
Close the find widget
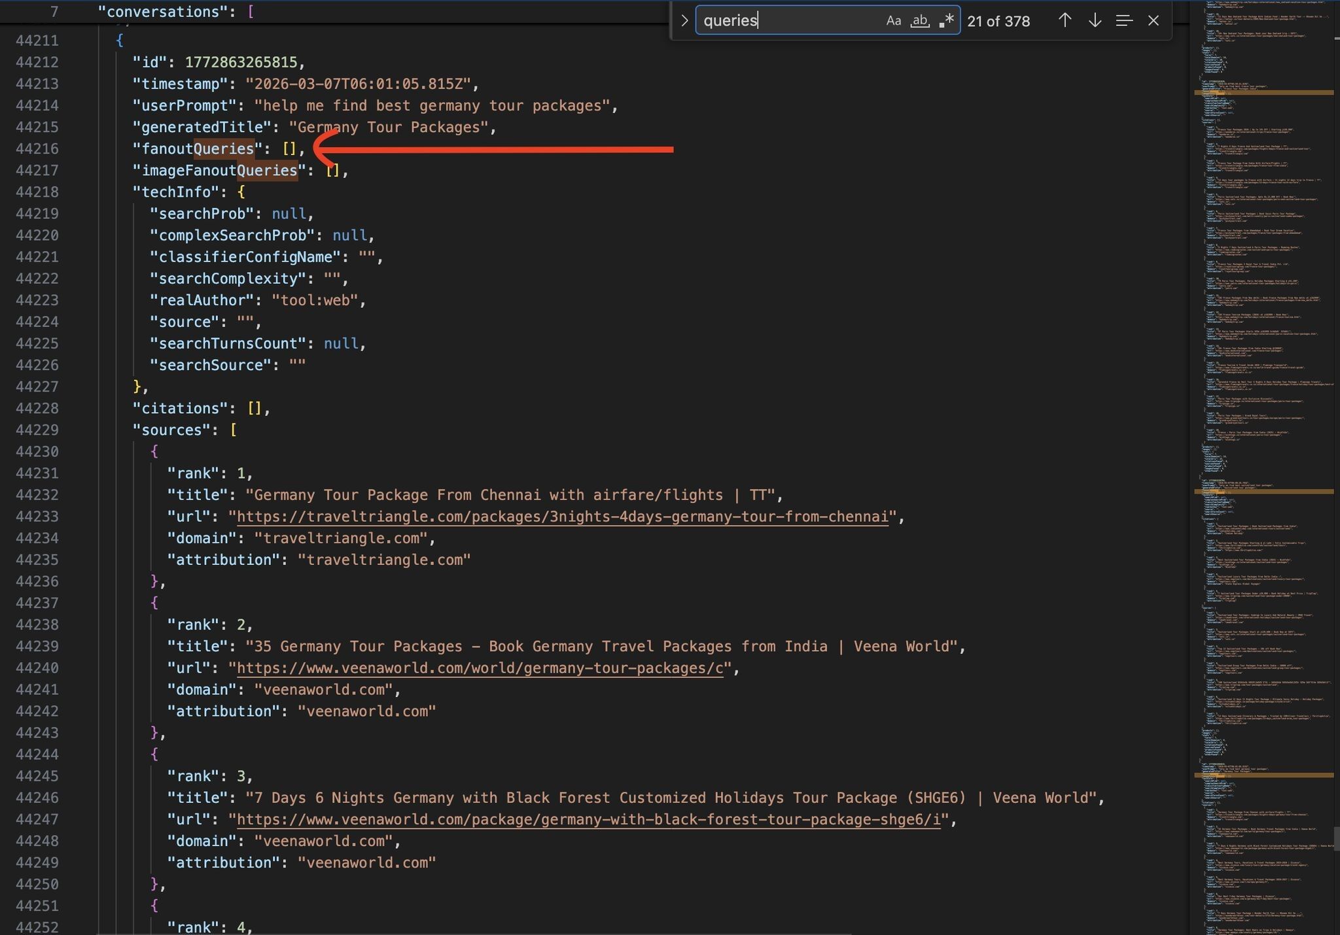point(1154,21)
